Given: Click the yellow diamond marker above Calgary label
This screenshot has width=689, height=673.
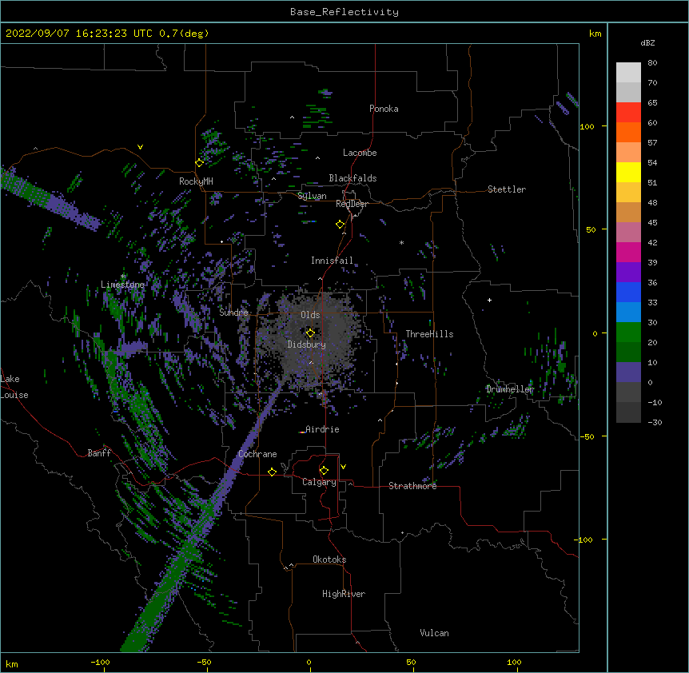Looking at the screenshot, I should pyautogui.click(x=324, y=471).
